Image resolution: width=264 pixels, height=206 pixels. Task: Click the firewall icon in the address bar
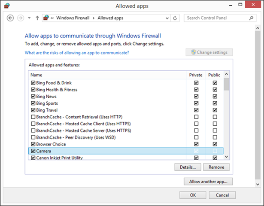point(46,18)
